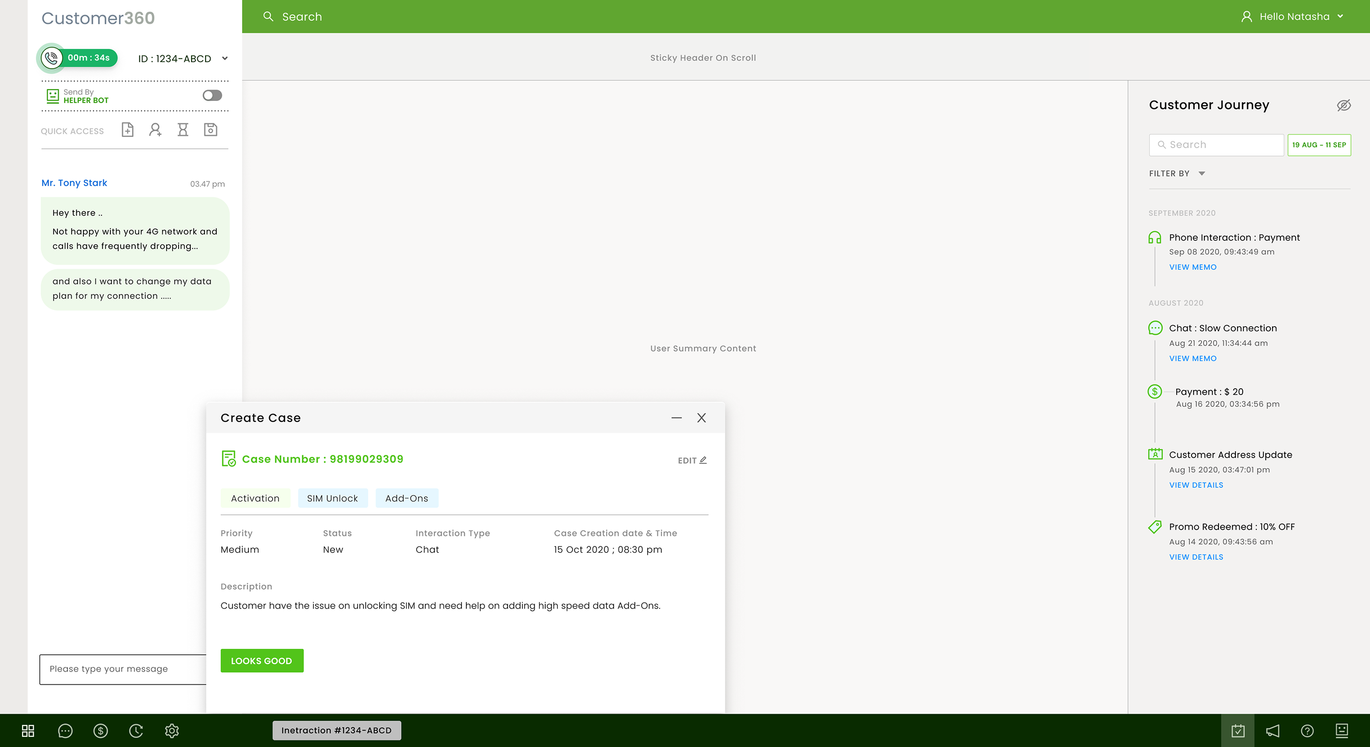Click the Customer360 logo
This screenshot has width=1370, height=747.
pos(98,18)
